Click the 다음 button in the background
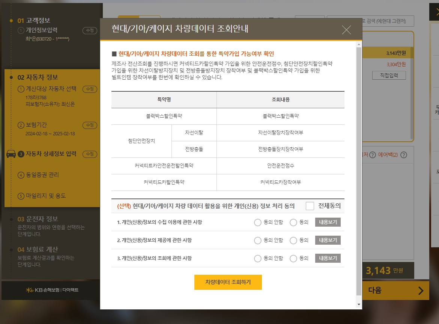Screen dimensions: 439x324 (395, 290)
